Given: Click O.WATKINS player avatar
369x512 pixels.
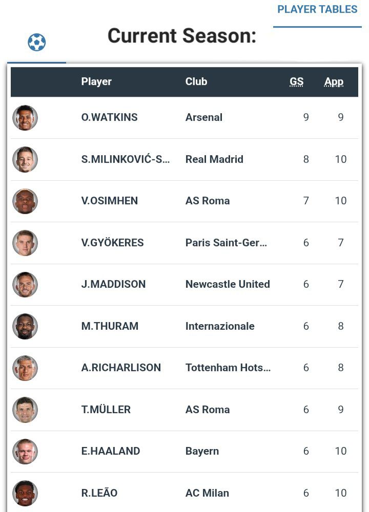Looking at the screenshot, I should tap(25, 118).
